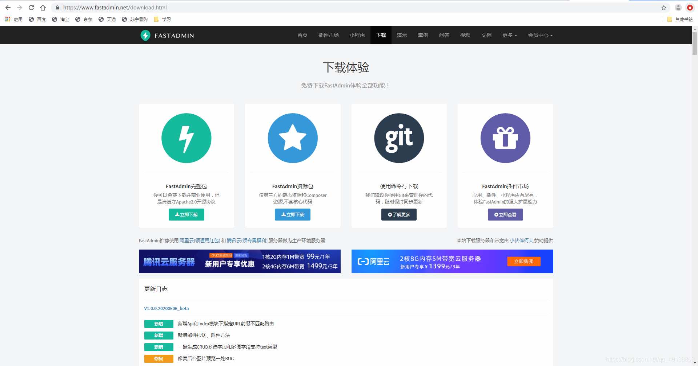Click the browser forward arrow
Viewport: 698px width, 366px height.
pos(20,8)
